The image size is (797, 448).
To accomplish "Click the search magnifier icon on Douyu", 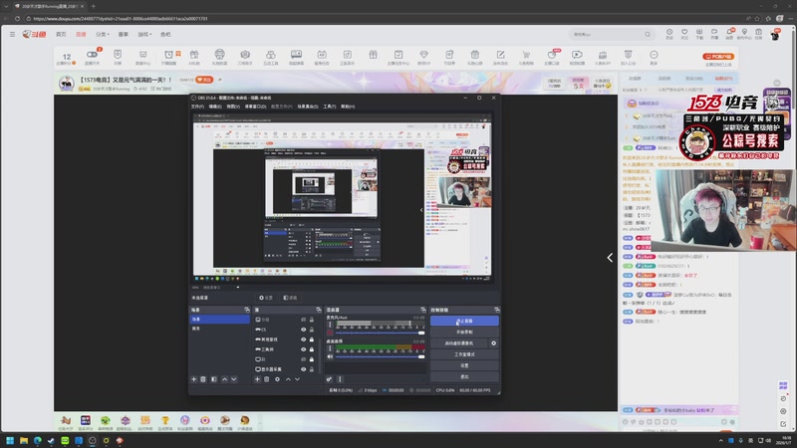I will point(648,35).
